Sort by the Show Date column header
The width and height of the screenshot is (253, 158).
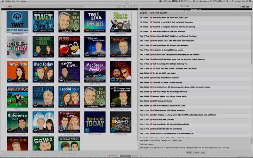[x=145, y=11]
